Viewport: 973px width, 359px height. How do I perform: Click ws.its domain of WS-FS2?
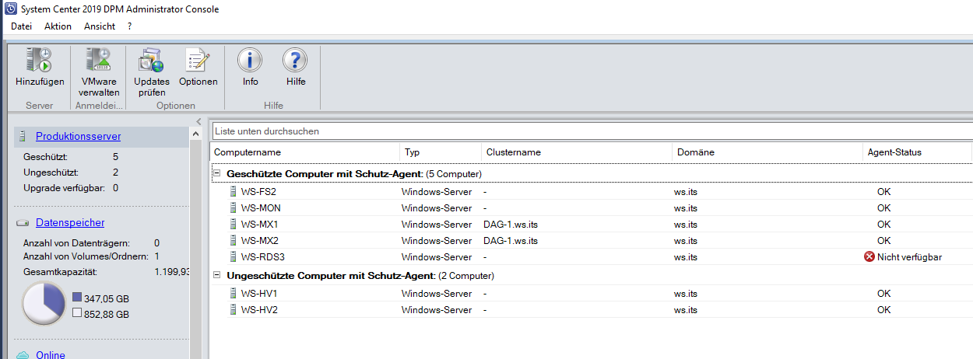point(686,191)
